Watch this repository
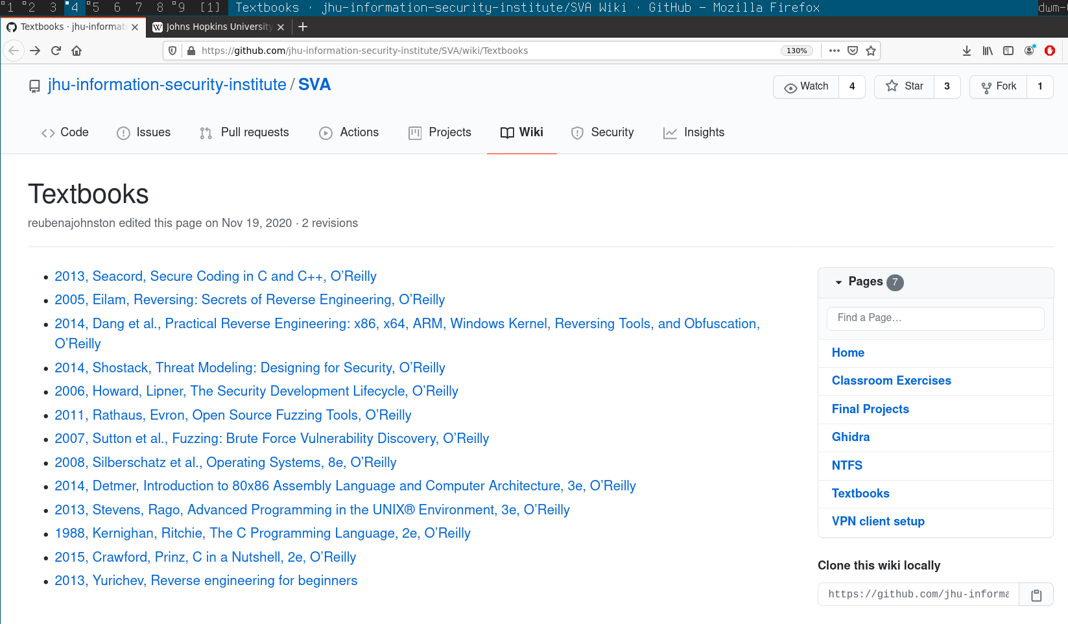The width and height of the screenshot is (1068, 624). [806, 86]
